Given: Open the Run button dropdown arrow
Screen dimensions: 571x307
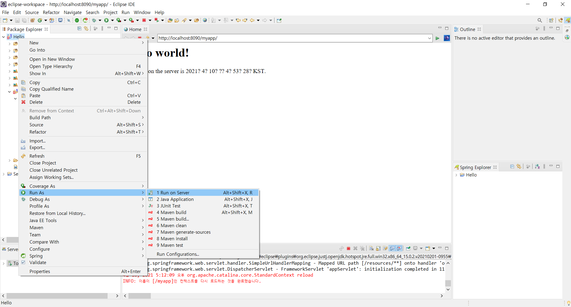Looking at the screenshot, I should (112, 20).
